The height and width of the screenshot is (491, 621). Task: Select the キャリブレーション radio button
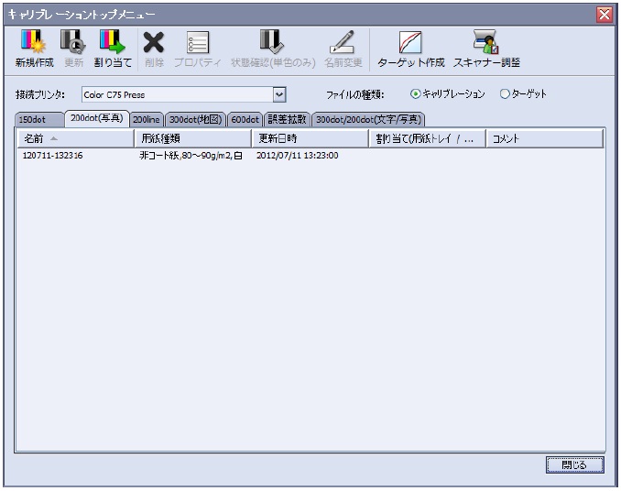point(415,93)
